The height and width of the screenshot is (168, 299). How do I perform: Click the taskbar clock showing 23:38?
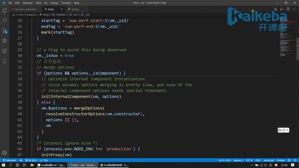point(284,165)
